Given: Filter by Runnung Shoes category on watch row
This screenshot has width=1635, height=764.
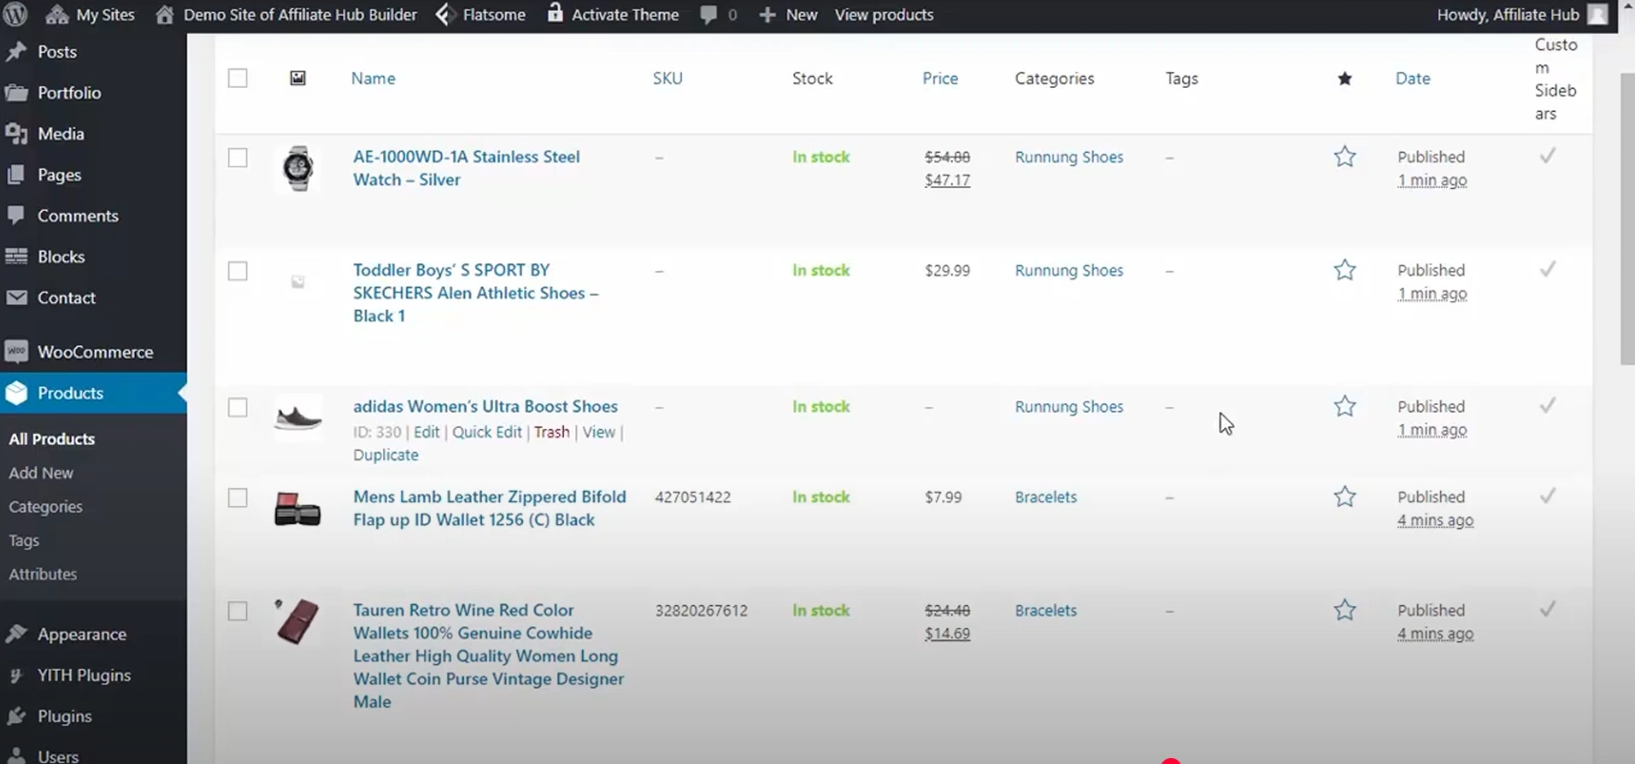Looking at the screenshot, I should (1069, 157).
